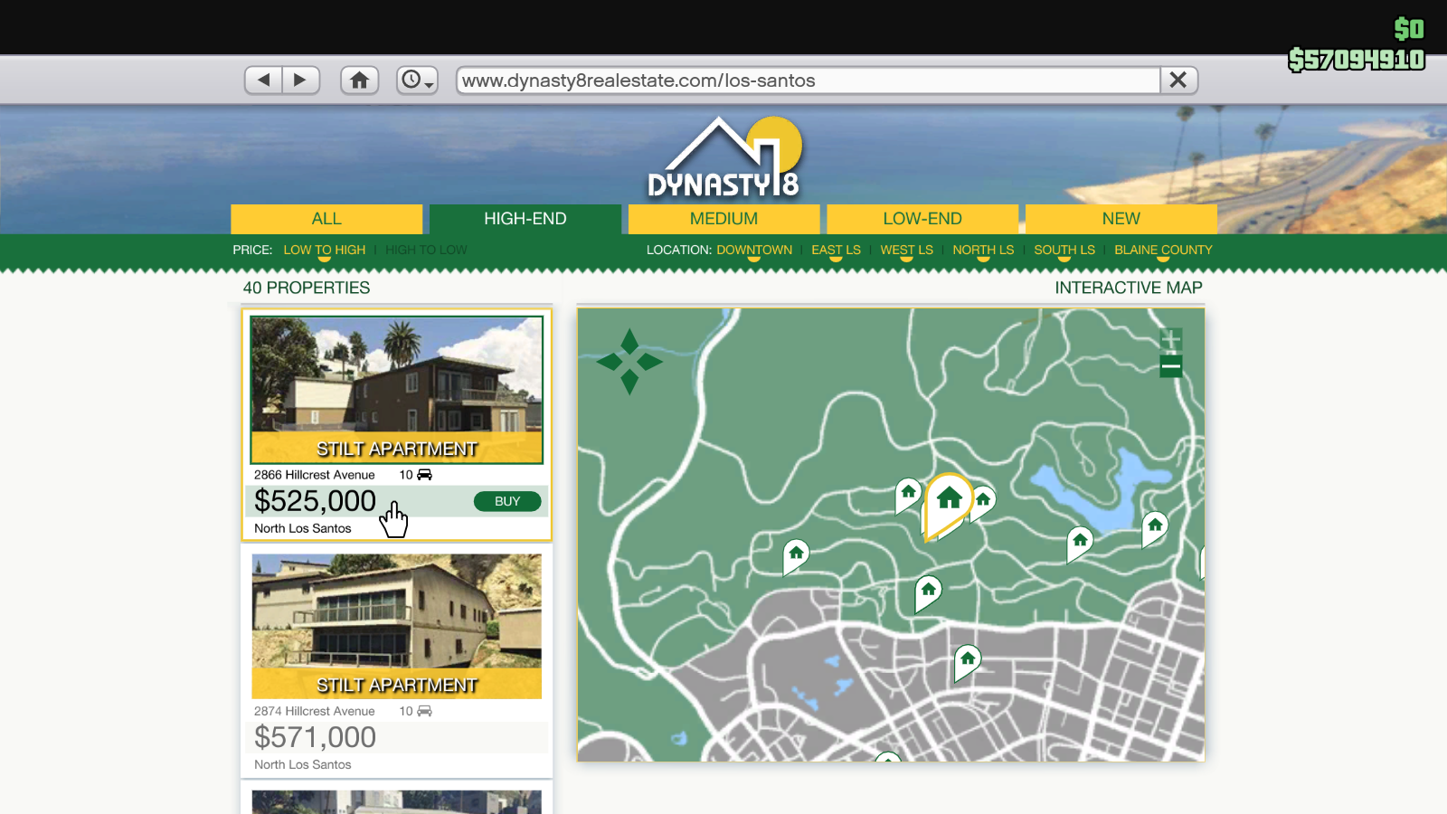The height and width of the screenshot is (814, 1447).
Task: Open the NEW properties tab
Action: pos(1121,219)
